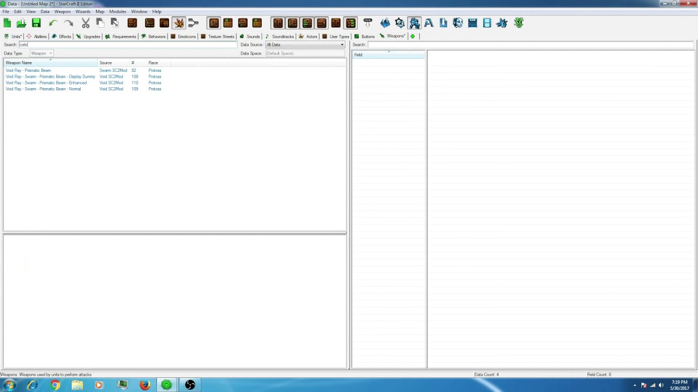The width and height of the screenshot is (698, 392).
Task: Click the right pane Search field
Action: tap(531, 45)
